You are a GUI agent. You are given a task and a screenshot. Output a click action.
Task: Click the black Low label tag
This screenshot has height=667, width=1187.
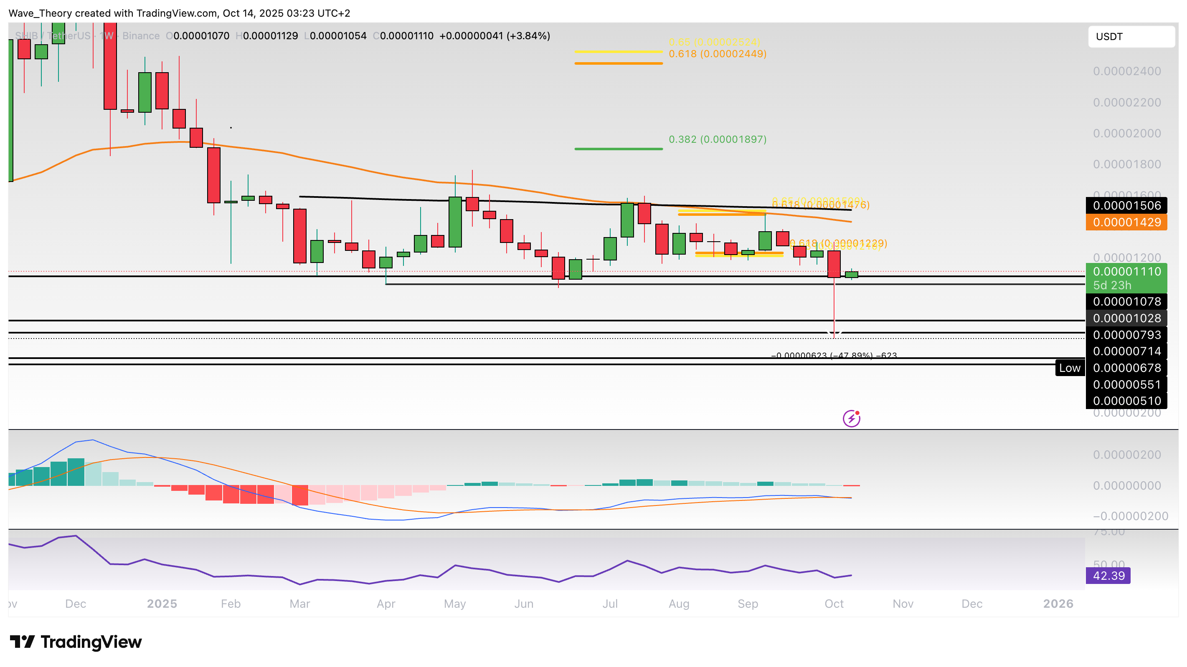[1069, 368]
